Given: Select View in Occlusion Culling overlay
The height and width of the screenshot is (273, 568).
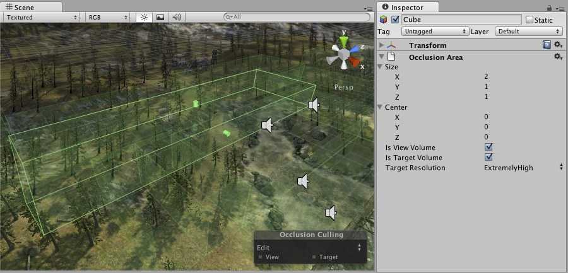Looking at the screenshot, I should pos(269,257).
